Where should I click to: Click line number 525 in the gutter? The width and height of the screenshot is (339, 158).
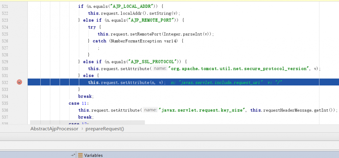5,34
